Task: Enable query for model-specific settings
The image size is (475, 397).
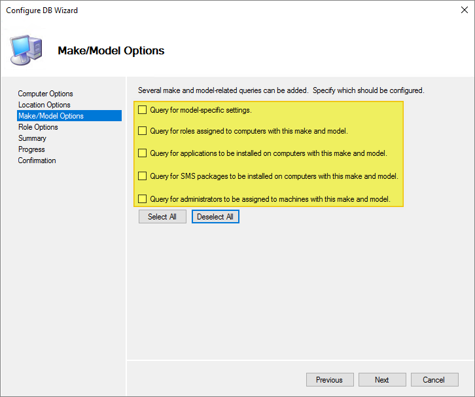Action: point(143,110)
